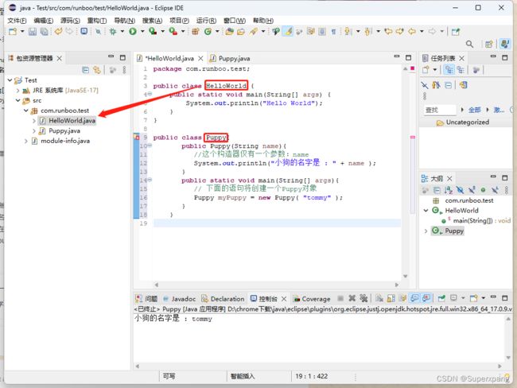517x388 pixels.
Task: Collapse the Test project node
Action: (10, 80)
